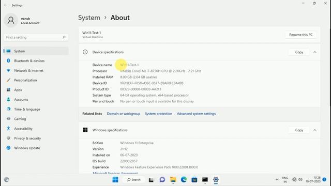Click the Apps grid icon in sidebar
Viewport: 331px width, 186px height.
click(8, 90)
